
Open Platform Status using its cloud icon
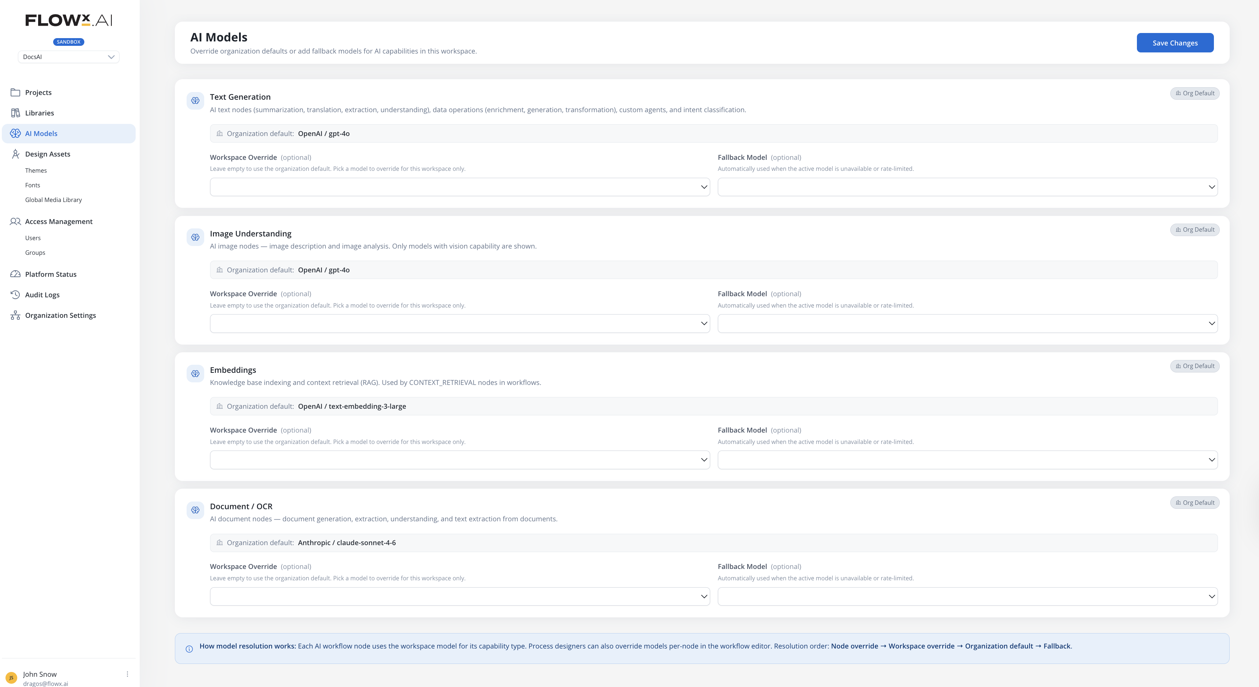15,273
